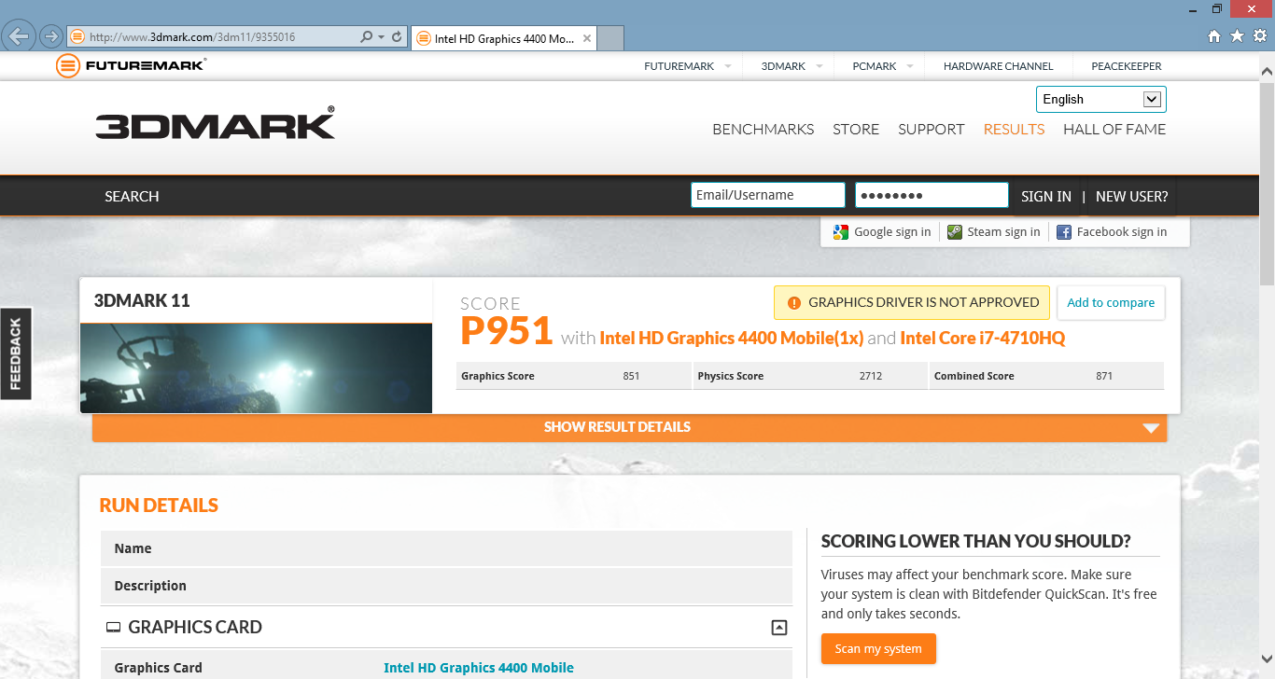
Task: Click Facebook sign in text
Action: [1122, 232]
